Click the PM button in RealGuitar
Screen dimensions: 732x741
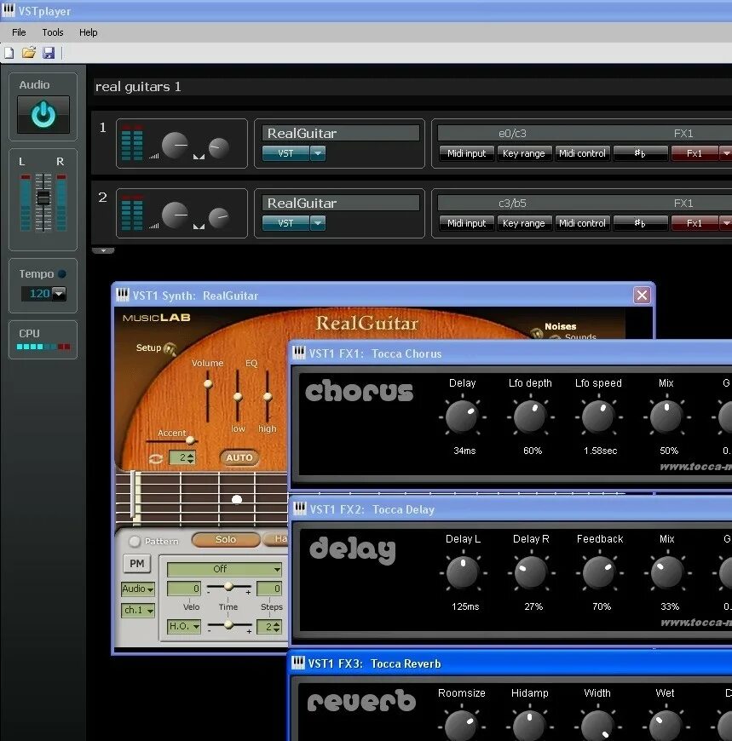coord(136,563)
